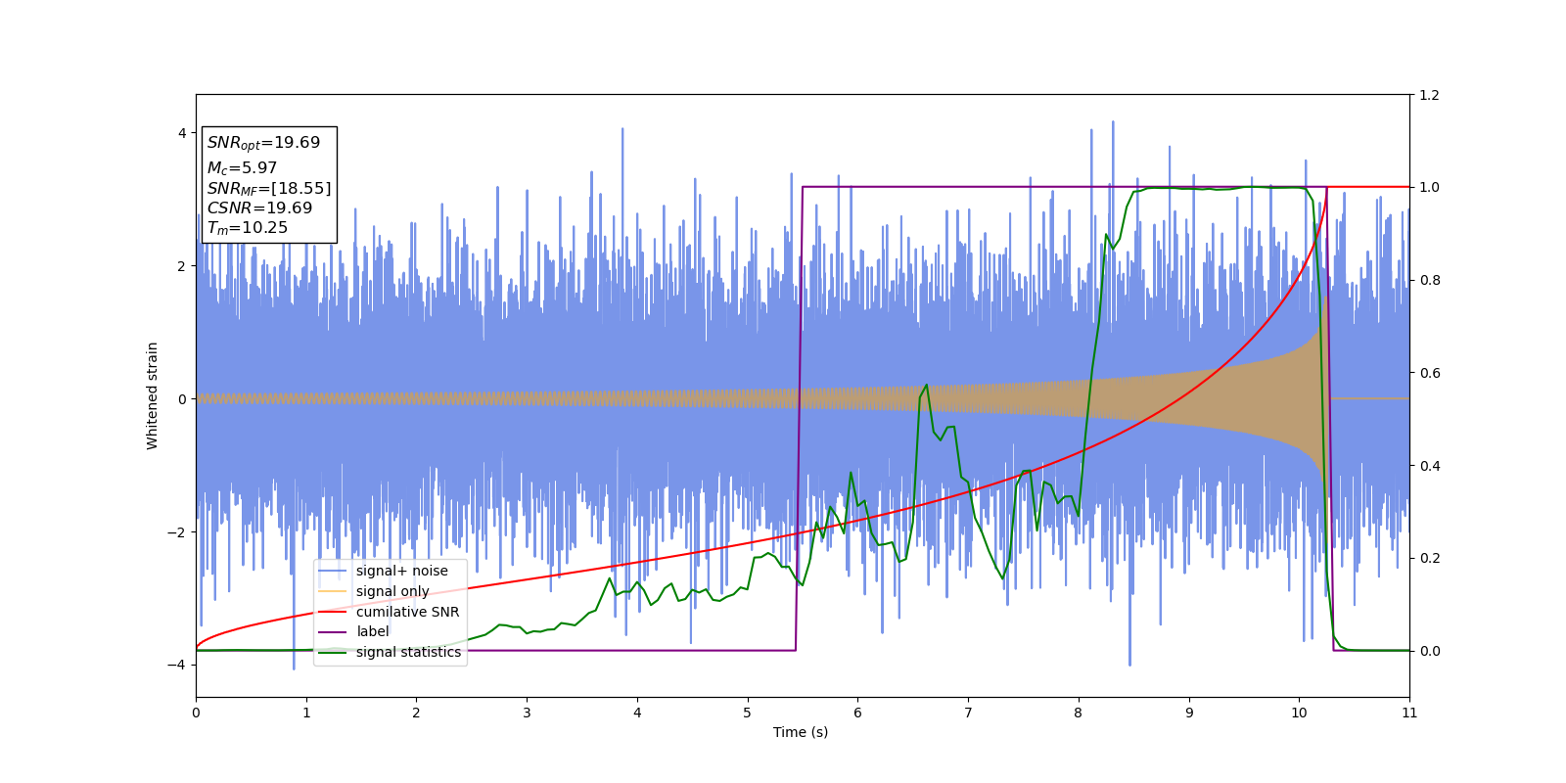This screenshot has width=1566, height=783.
Task: Click x-axis tick label 5
Action: pyautogui.click(x=748, y=713)
